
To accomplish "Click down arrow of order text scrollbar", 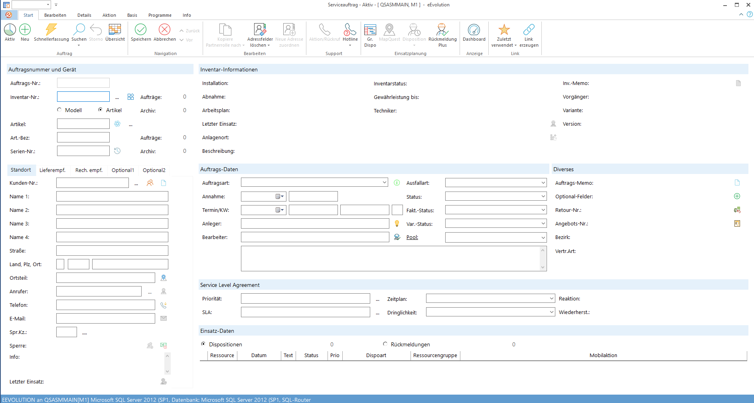I will 543,267.
